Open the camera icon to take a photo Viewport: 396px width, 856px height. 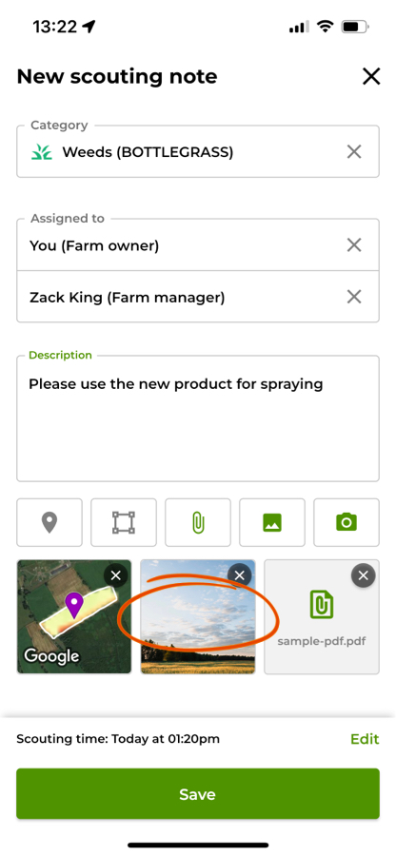346,522
